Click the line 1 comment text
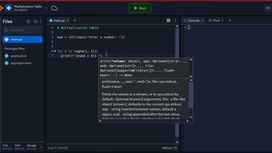The image size is (272, 153). pyautogui.click(x=78, y=28)
